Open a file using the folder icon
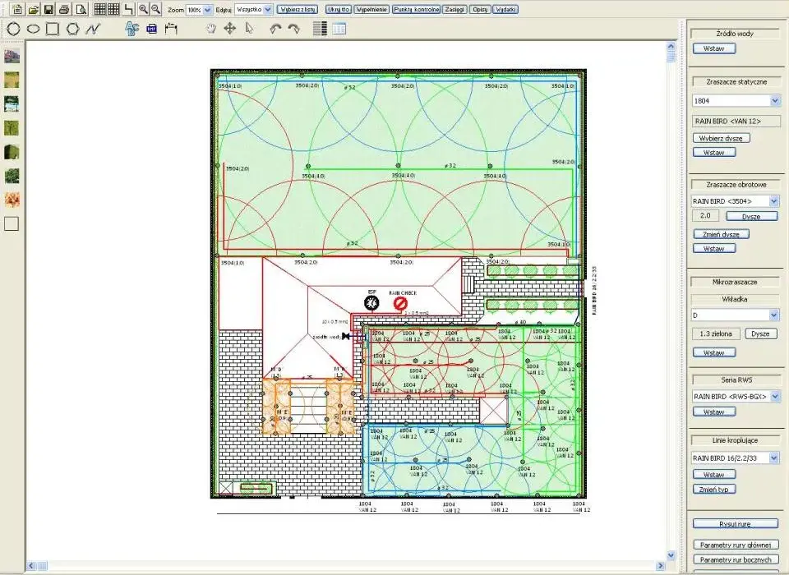The width and height of the screenshot is (789, 575). click(33, 9)
